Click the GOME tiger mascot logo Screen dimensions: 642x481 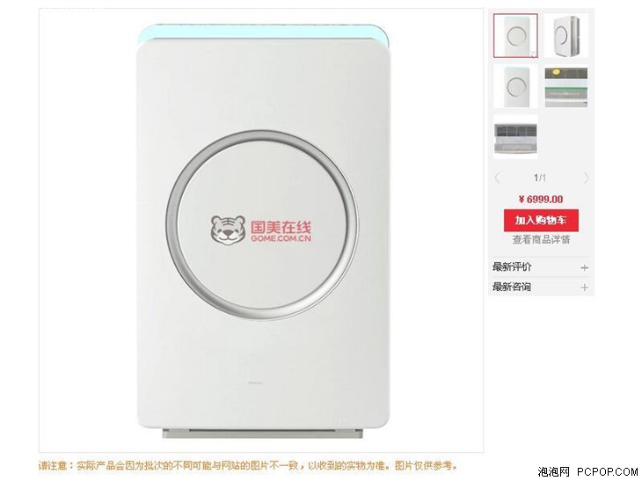(x=228, y=231)
